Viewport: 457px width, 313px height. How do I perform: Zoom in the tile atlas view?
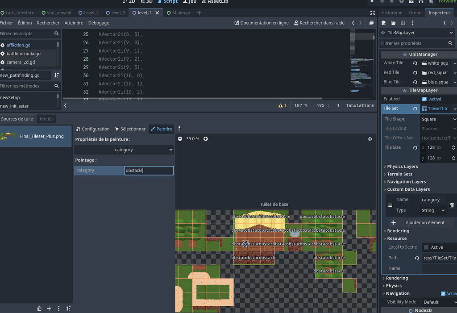[x=205, y=139]
